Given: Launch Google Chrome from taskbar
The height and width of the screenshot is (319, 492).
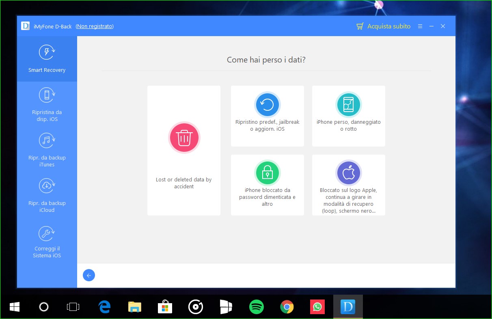Looking at the screenshot, I should point(287,307).
